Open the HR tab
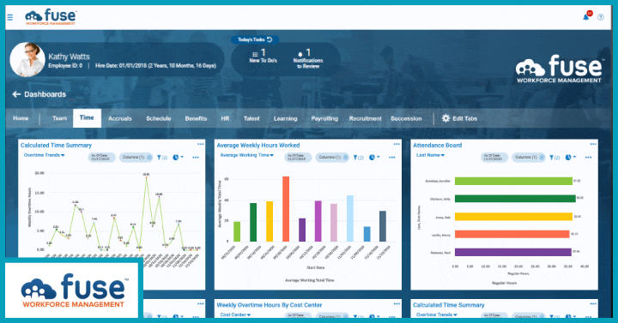Viewport: 618px width, 323px height. (x=225, y=118)
